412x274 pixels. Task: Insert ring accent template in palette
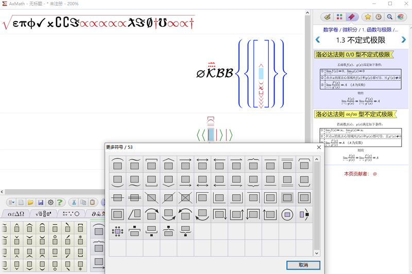click(x=55, y=240)
